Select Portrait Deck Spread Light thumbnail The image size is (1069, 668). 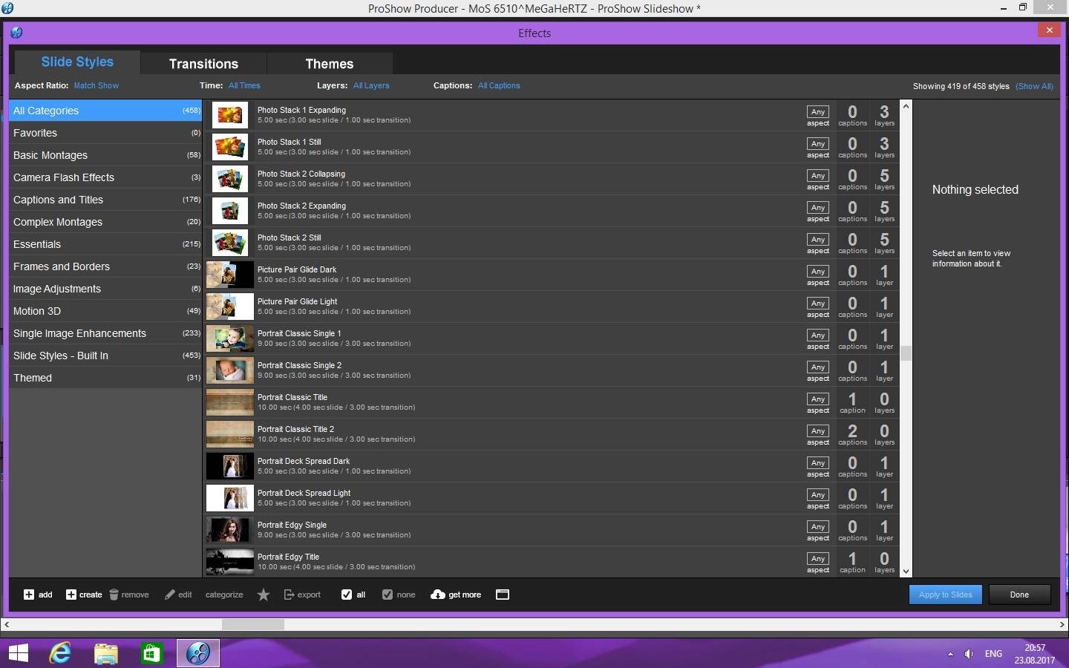tap(230, 498)
